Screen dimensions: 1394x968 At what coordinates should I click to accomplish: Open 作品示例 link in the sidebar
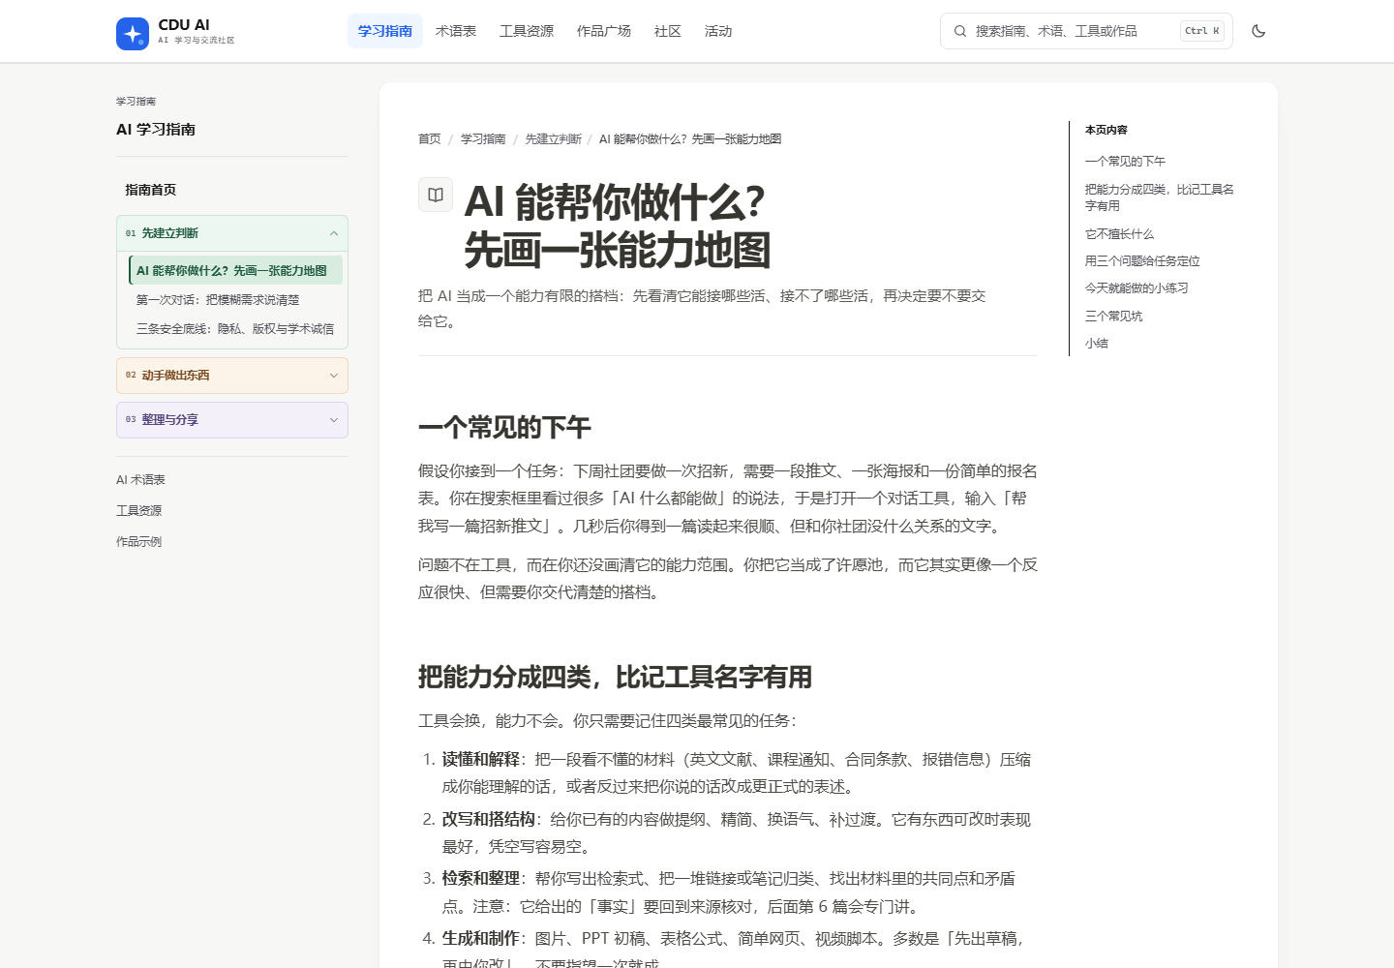(x=138, y=542)
